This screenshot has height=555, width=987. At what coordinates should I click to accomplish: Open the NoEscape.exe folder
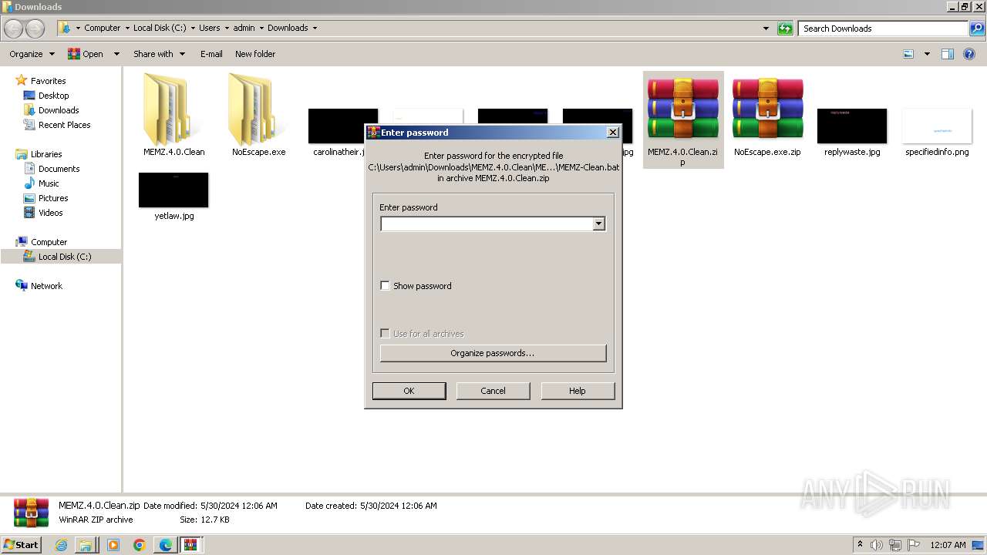[x=258, y=109]
